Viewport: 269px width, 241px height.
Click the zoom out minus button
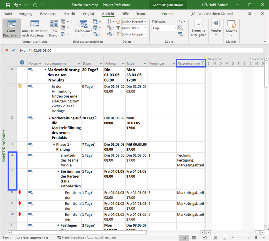click(233, 238)
